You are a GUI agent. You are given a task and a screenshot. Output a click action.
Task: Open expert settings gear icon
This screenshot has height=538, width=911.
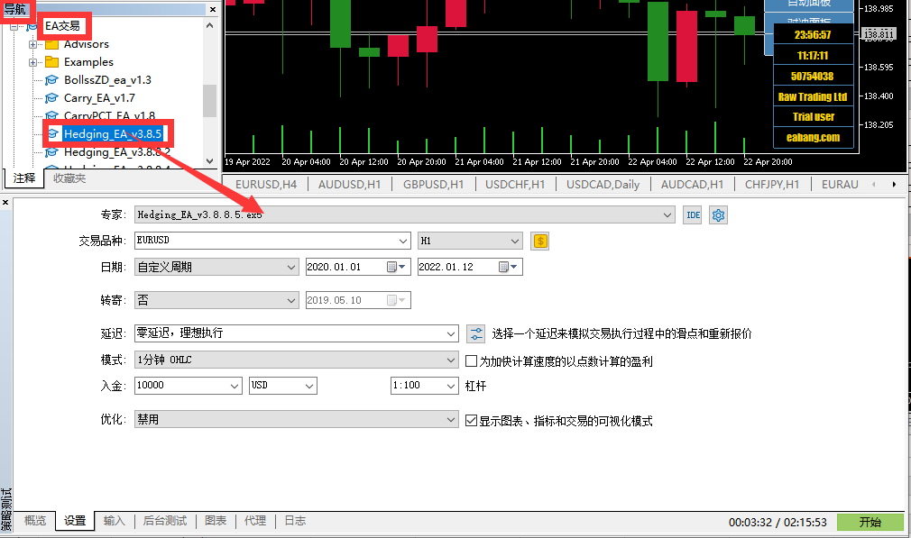coord(718,215)
